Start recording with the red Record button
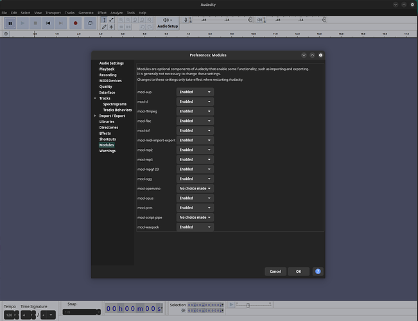The width and height of the screenshot is (418, 321). tap(75, 23)
